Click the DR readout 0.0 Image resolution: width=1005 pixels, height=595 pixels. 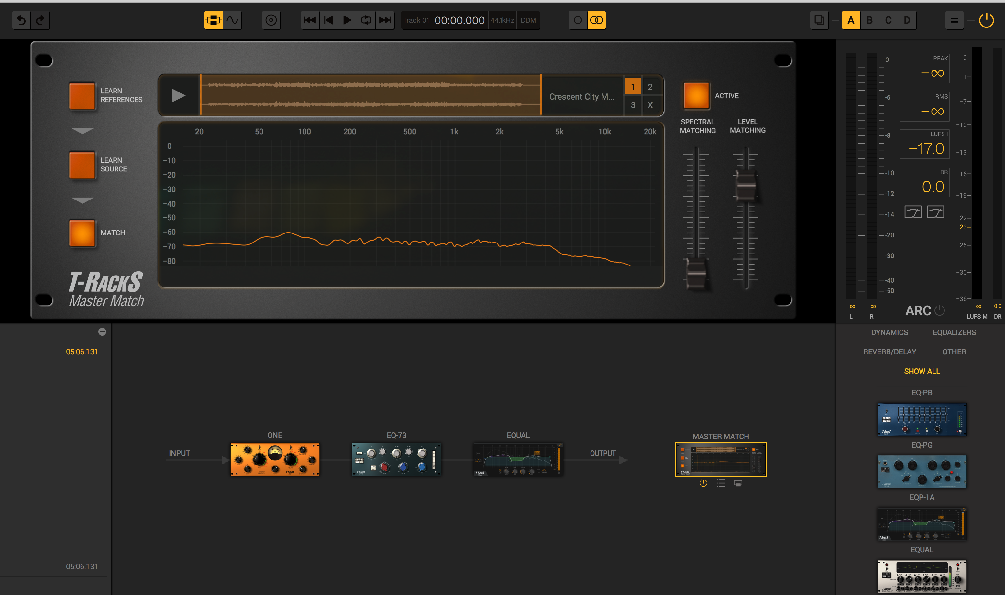click(924, 182)
